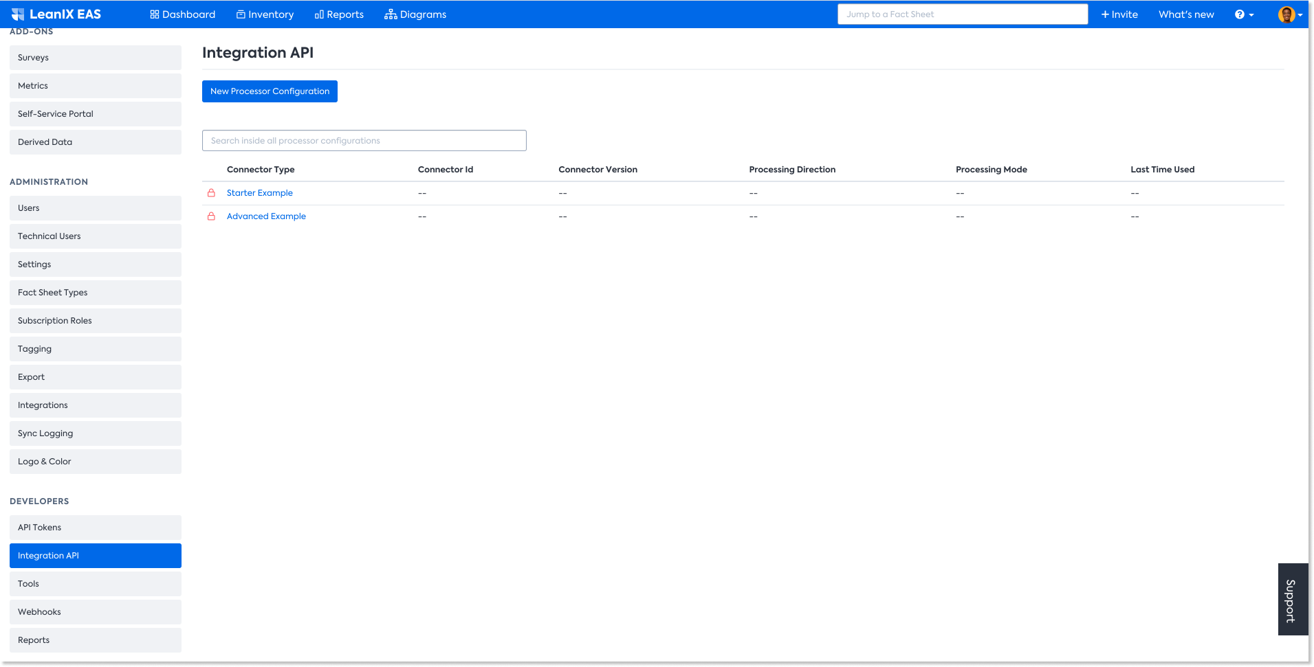This screenshot has height=667, width=1314.
Task: Click the Integration API page heading
Action: point(258,53)
